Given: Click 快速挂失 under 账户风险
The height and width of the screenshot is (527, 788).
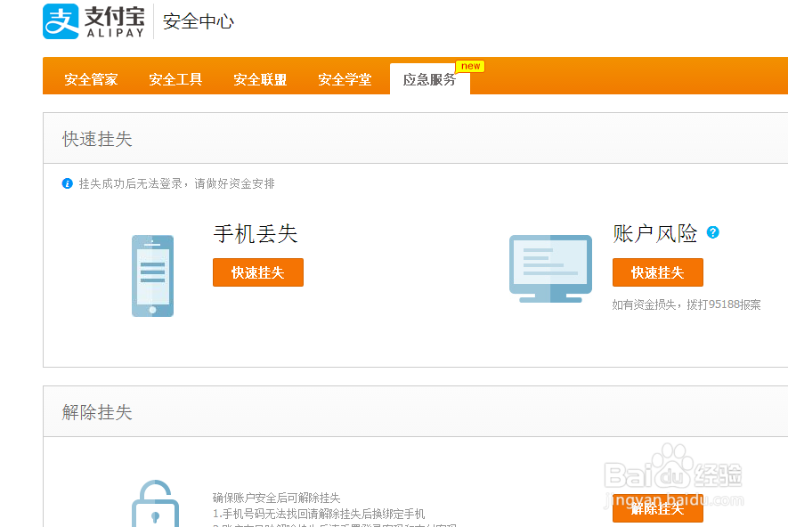Looking at the screenshot, I should point(657,272).
